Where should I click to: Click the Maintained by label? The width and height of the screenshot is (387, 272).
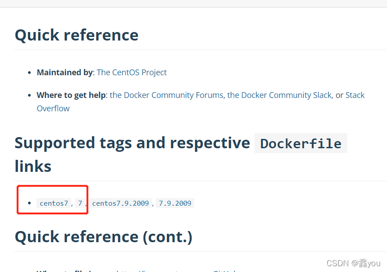[65, 73]
